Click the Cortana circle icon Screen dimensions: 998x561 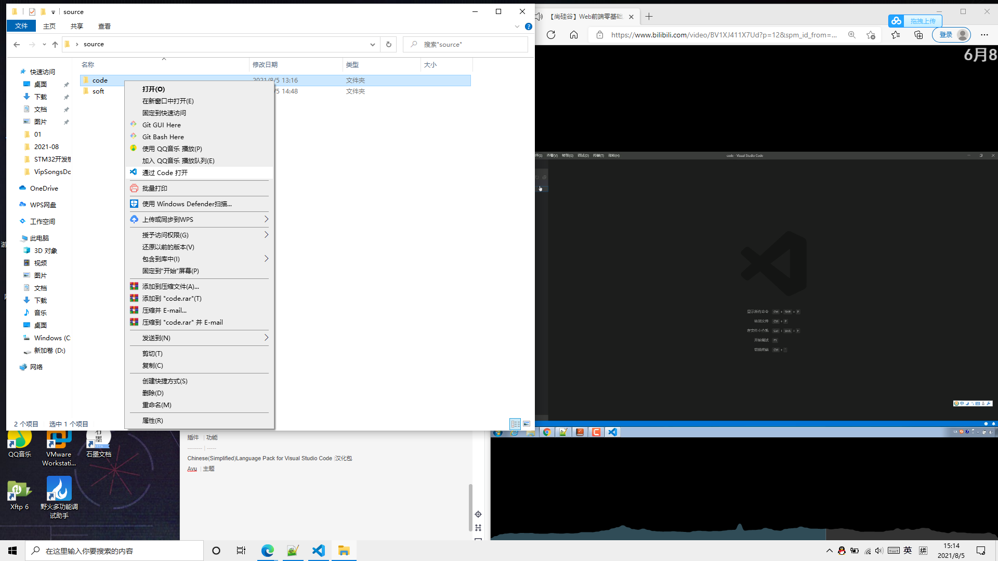(x=216, y=551)
